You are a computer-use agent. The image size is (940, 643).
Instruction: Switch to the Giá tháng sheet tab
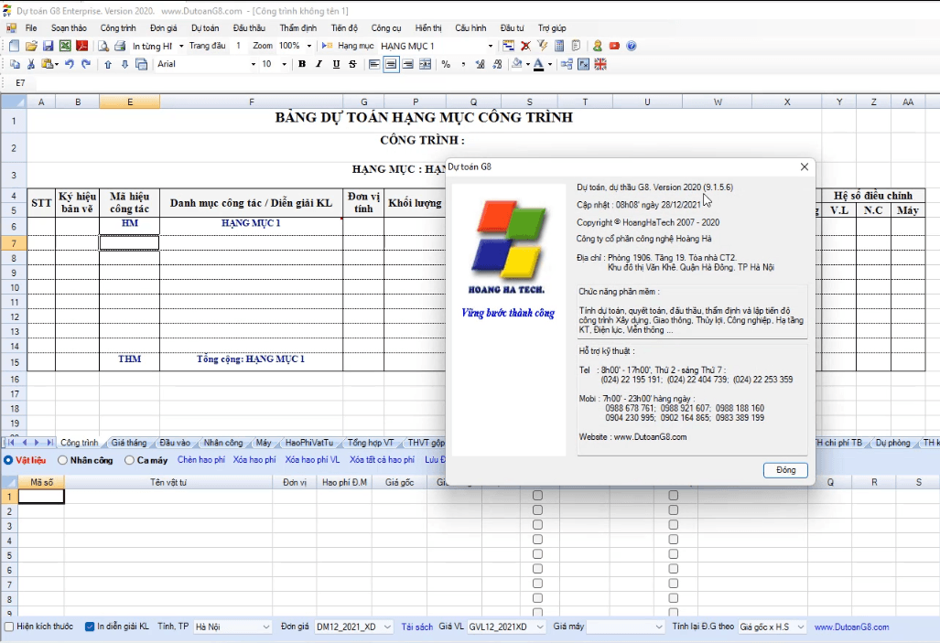pos(129,443)
